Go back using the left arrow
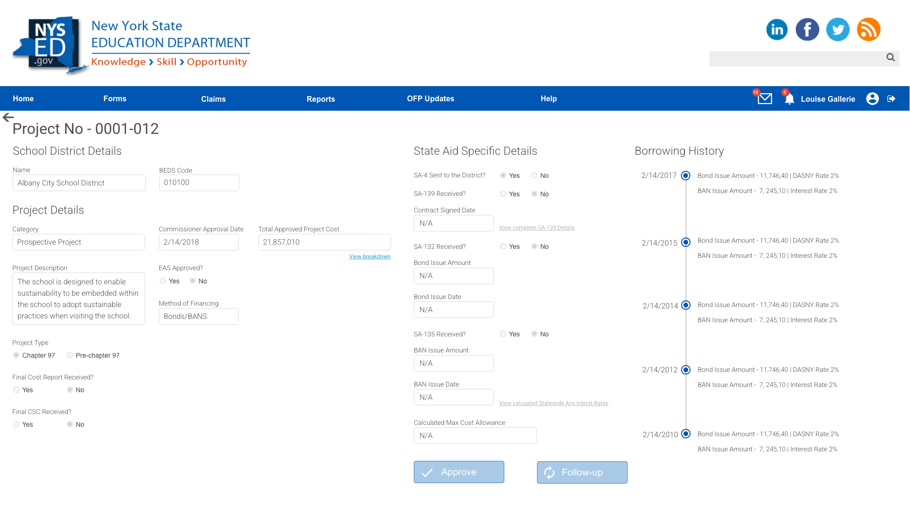Viewport: 910px width, 511px height. [8, 117]
